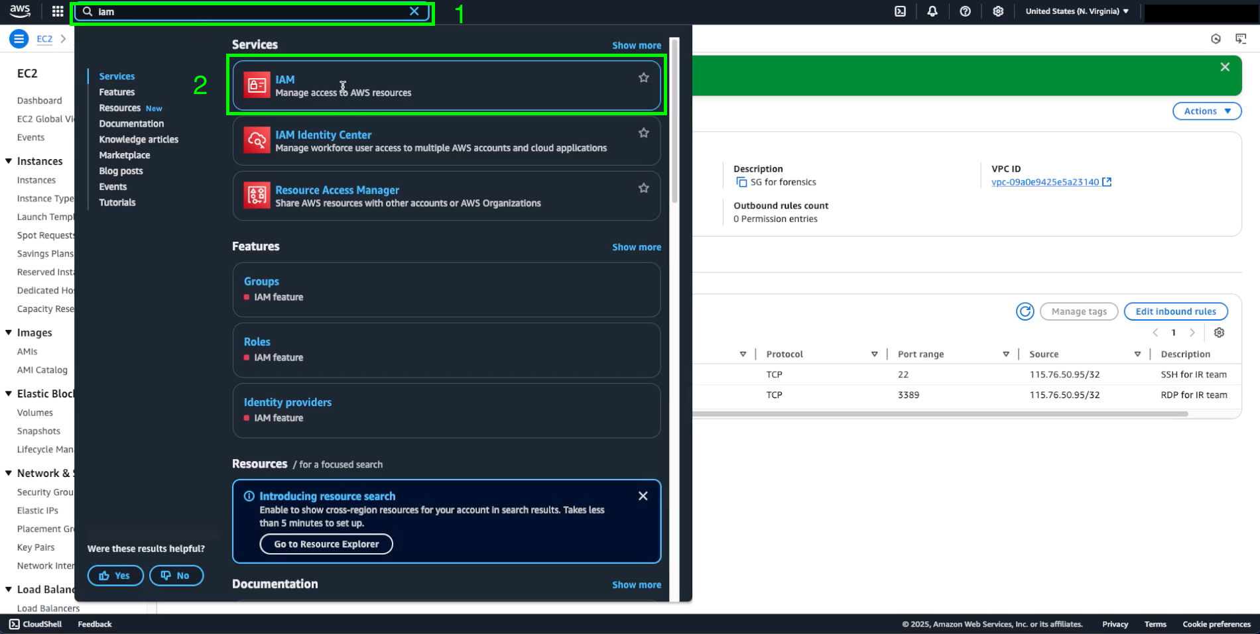Select Features filter in search panel
Viewport: 1260px width, 634px height.
point(117,92)
